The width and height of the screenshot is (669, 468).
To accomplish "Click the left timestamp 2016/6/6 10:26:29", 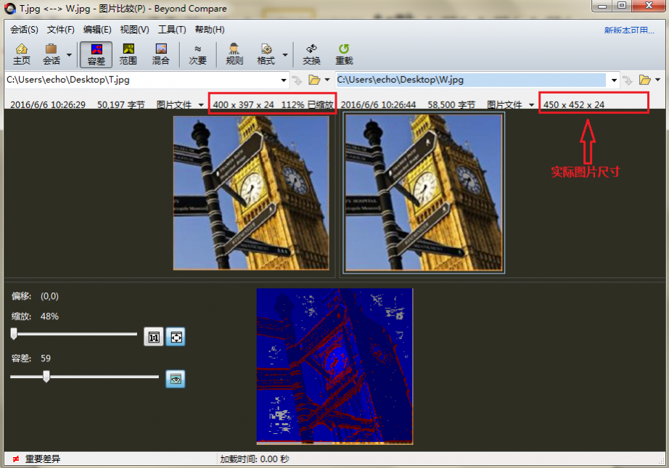I will click(x=48, y=105).
